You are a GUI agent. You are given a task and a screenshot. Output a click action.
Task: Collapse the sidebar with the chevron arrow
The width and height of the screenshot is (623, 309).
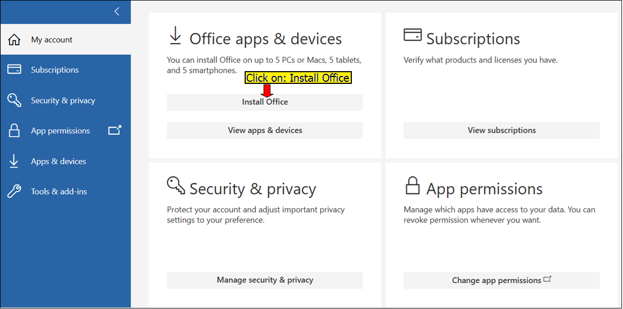(x=117, y=12)
